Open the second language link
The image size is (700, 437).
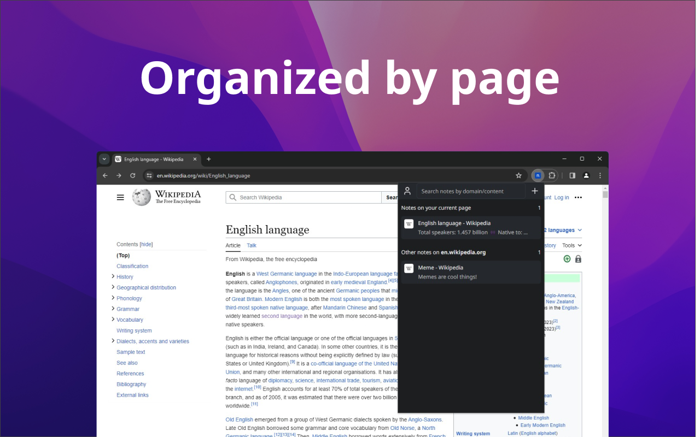point(282,316)
